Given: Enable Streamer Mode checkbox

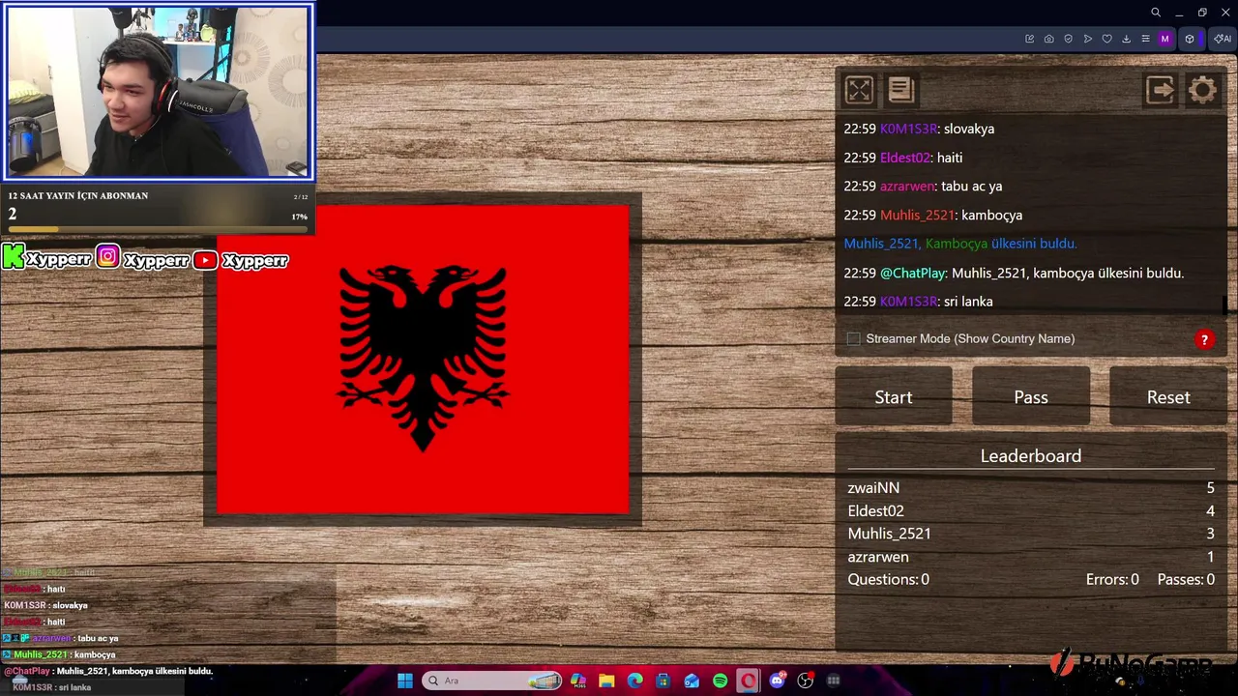Looking at the screenshot, I should pos(853,338).
